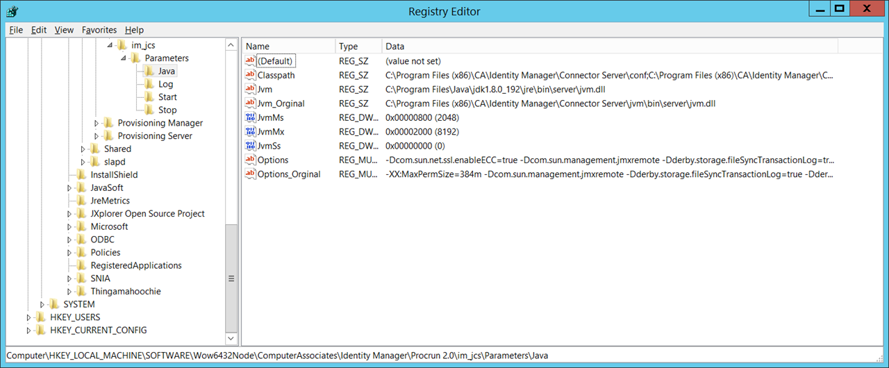The image size is (889, 368).
Task: Select the Options multi-string value icon
Action: point(251,160)
